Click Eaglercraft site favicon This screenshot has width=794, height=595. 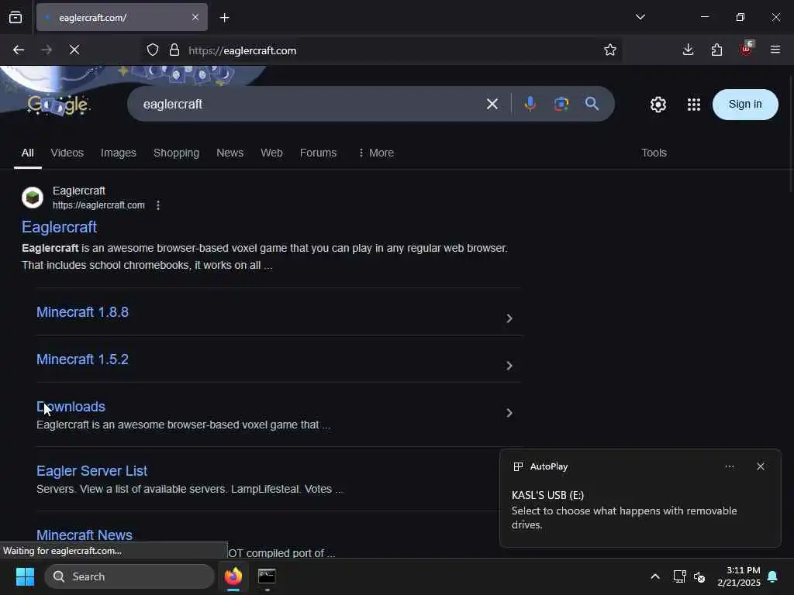33,198
